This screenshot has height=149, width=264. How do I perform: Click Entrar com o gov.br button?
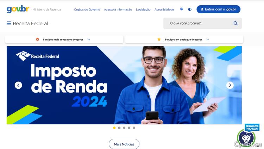pyautogui.click(x=218, y=9)
